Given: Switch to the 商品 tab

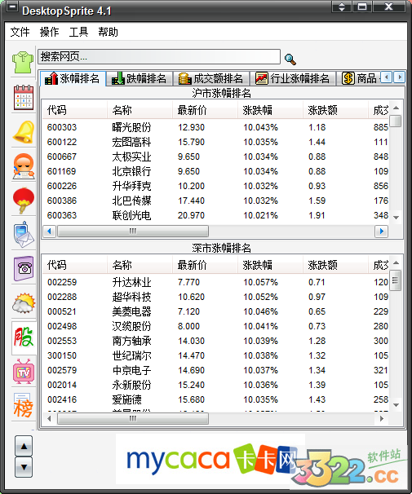Looking at the screenshot, I should coord(358,78).
